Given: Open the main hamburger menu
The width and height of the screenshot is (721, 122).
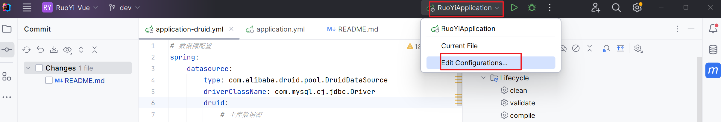Looking at the screenshot, I should 27,7.
